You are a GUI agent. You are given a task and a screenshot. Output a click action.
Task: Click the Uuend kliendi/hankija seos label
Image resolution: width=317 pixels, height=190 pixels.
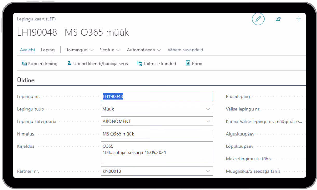click(x=101, y=64)
